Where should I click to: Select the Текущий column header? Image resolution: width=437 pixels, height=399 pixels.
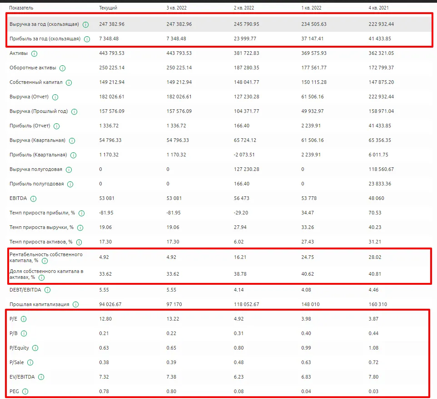click(x=108, y=8)
